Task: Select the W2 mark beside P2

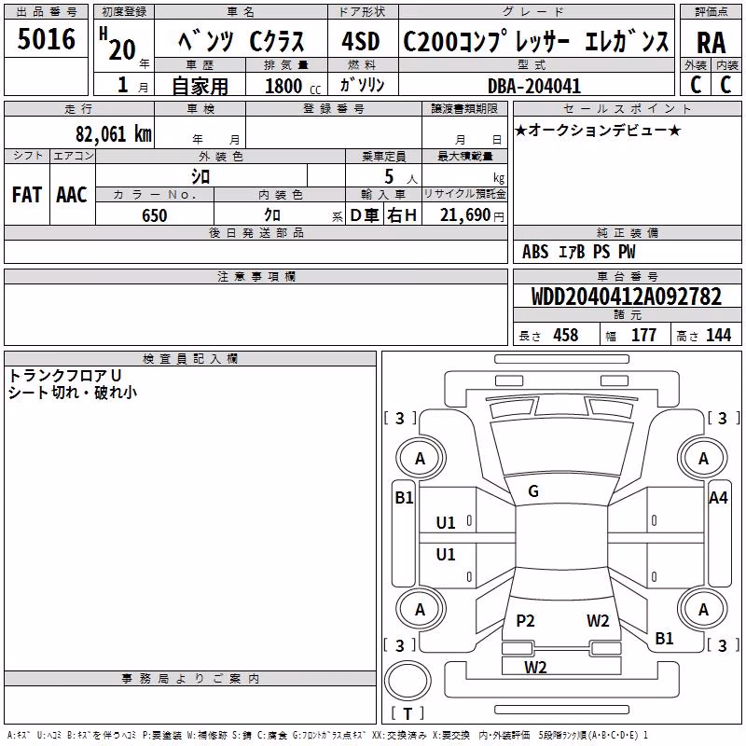Action: (x=598, y=620)
